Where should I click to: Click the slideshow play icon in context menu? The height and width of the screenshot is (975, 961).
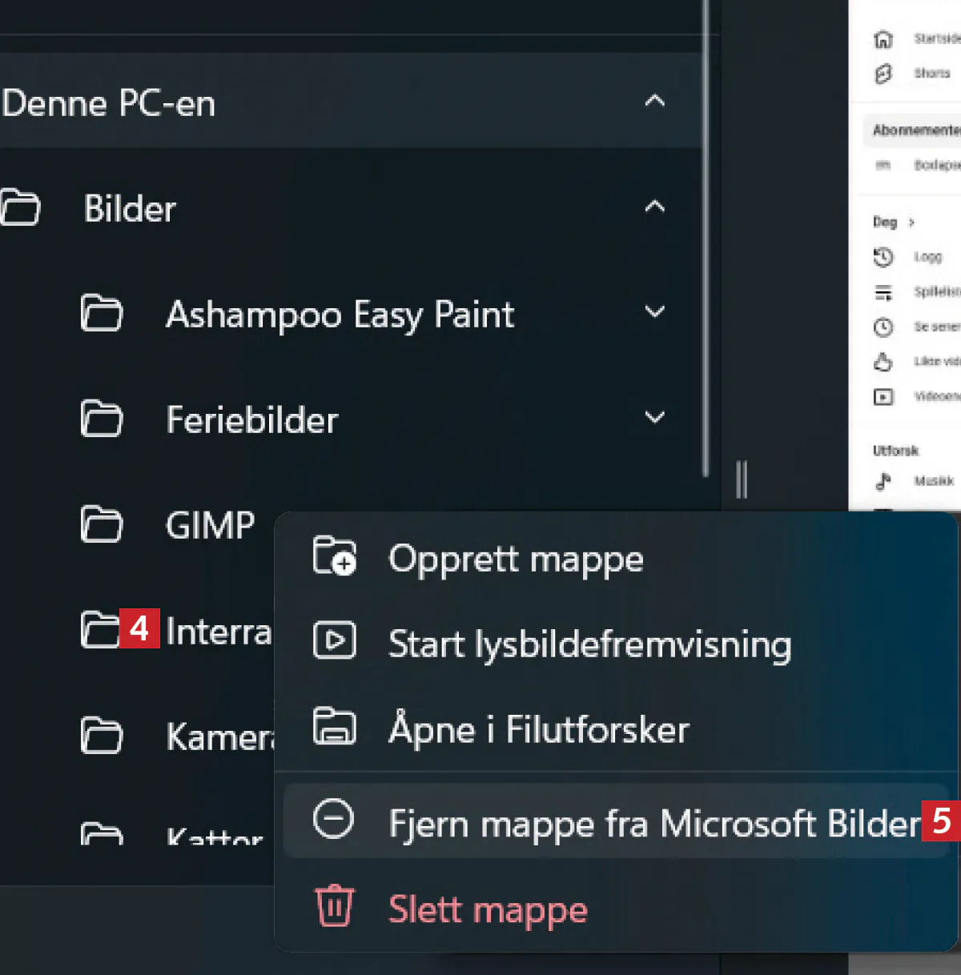pos(334,640)
